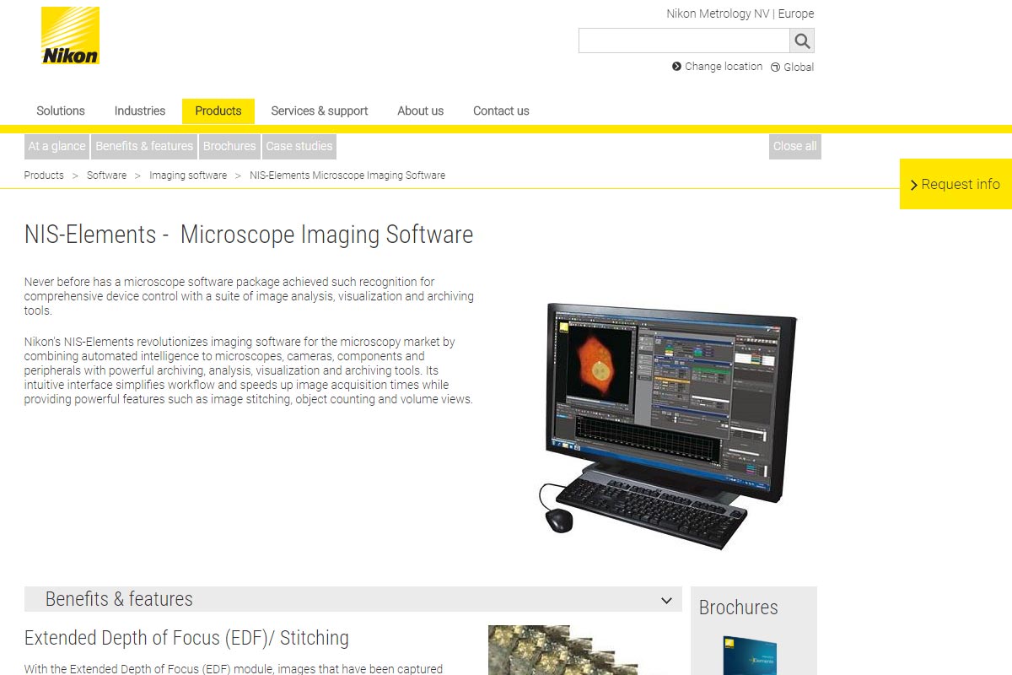The image size is (1012, 675).
Task: Open the About us menu
Action: (x=421, y=111)
